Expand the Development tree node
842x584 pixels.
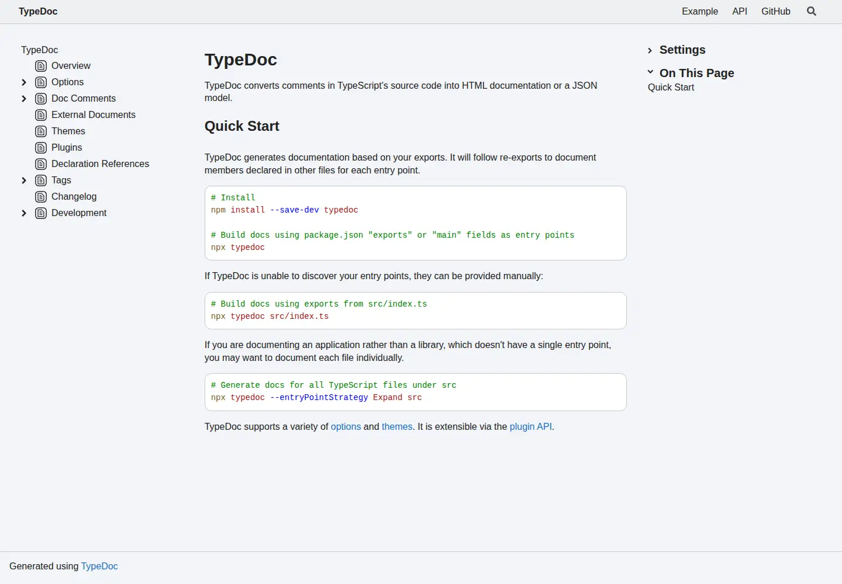click(x=24, y=213)
